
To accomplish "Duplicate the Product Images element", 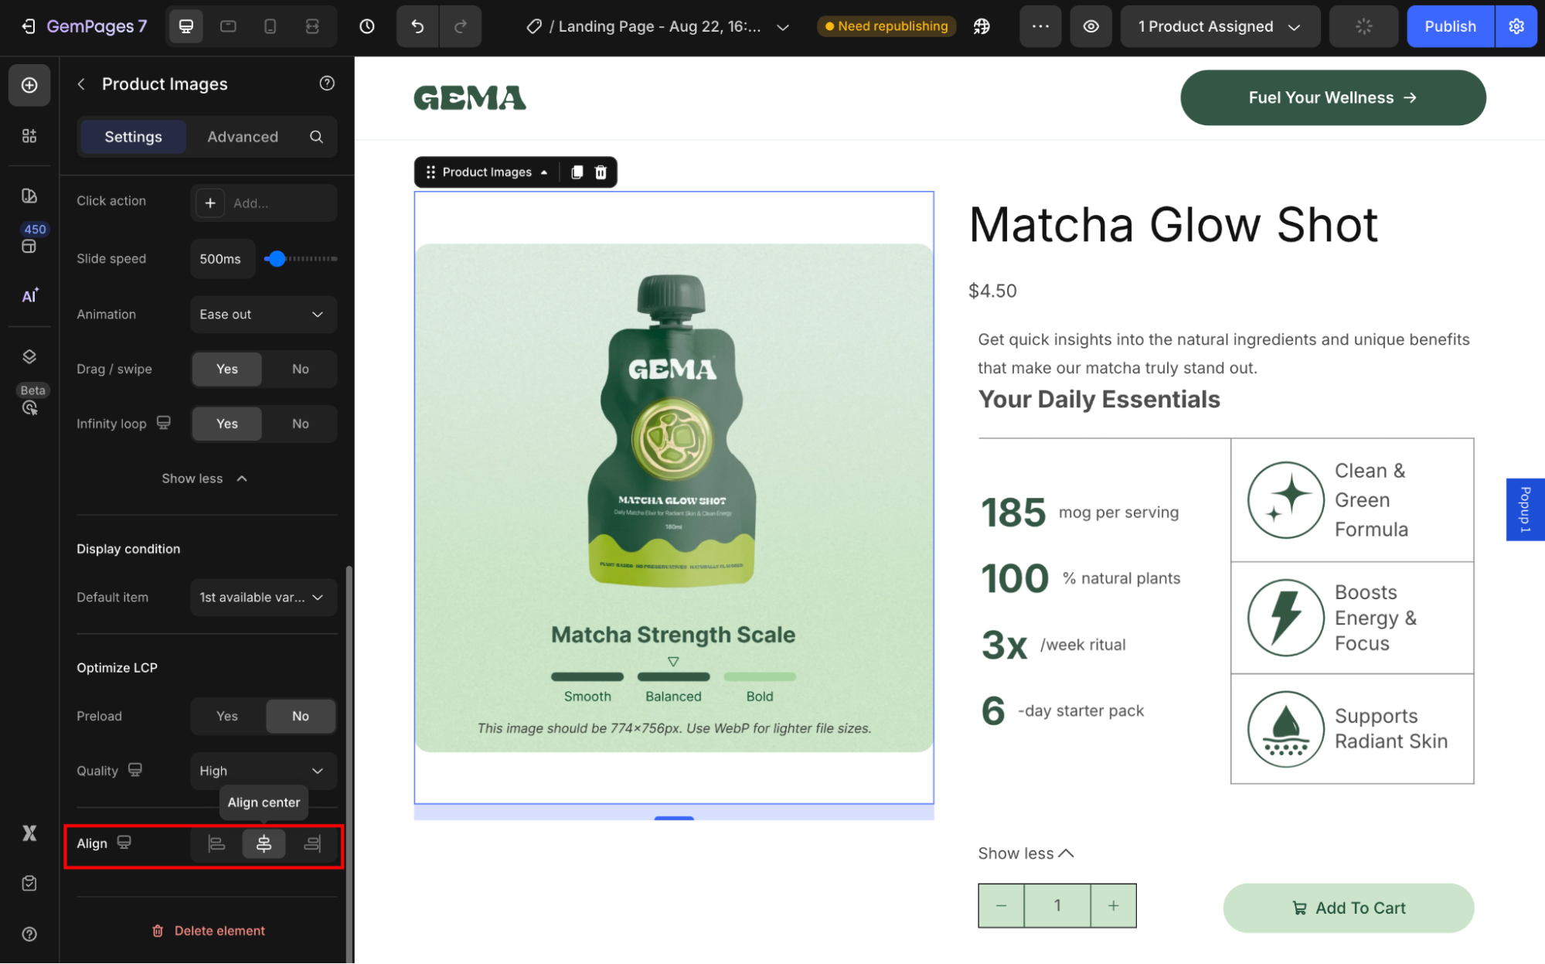I will [x=577, y=172].
